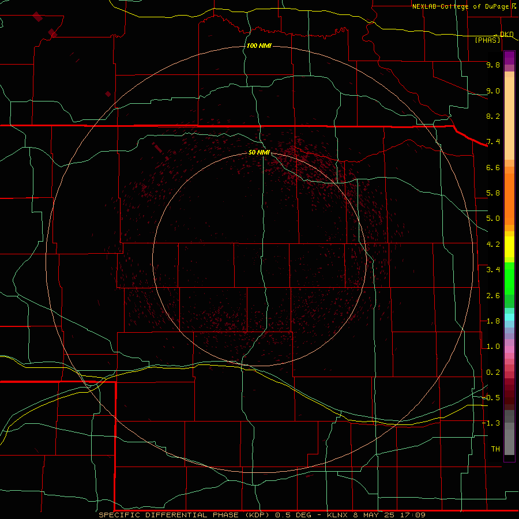
Task: Pick the yellow color bar segment
Action: 509,247
